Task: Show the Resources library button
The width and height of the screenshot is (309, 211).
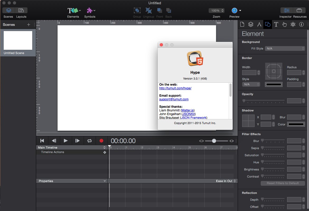Action: 299,10
